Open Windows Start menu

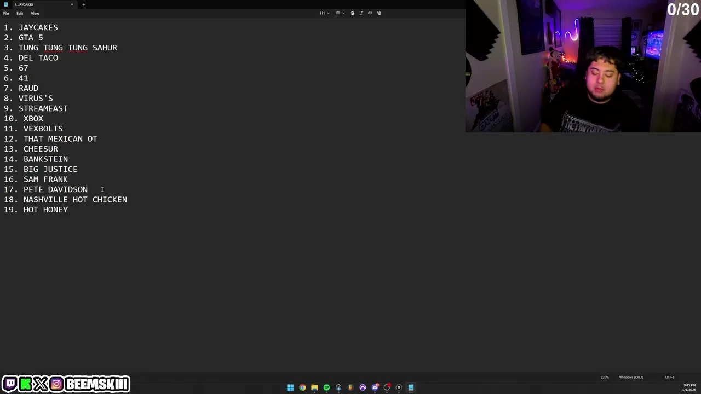[290, 387]
